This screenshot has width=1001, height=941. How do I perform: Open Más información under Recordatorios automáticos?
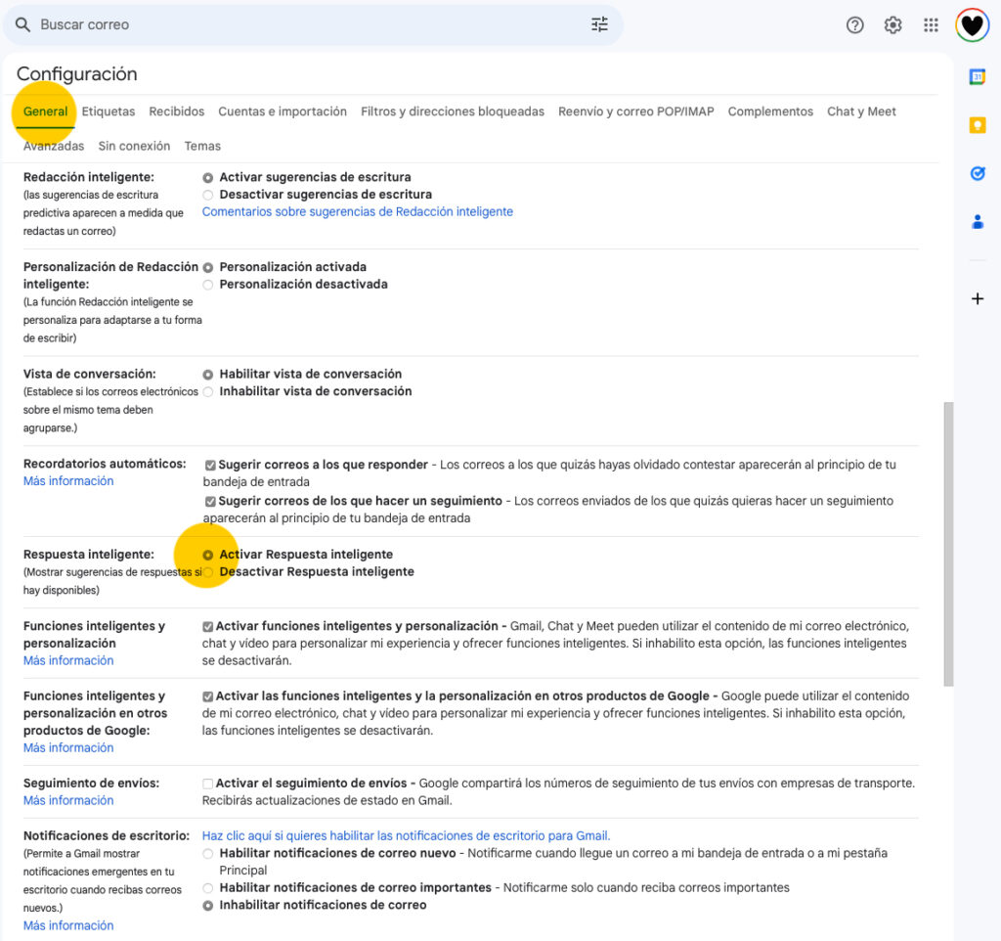pos(68,481)
